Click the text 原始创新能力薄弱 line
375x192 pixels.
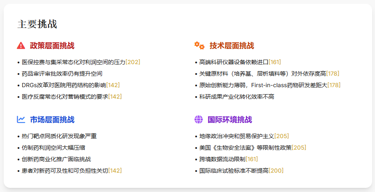[263, 85]
